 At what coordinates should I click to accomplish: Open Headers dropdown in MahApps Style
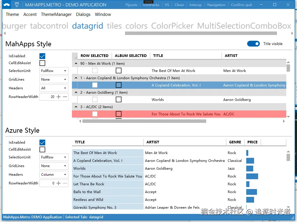click(x=54, y=88)
